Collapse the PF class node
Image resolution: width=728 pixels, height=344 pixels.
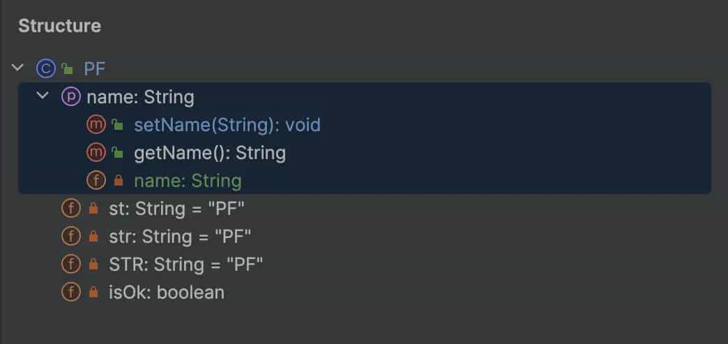[18, 68]
